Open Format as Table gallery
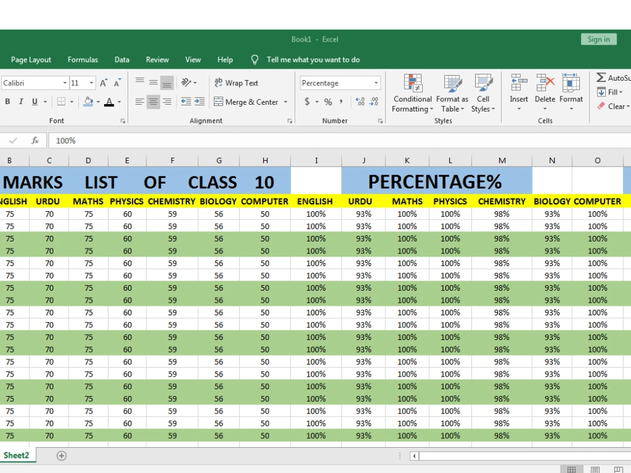This screenshot has width=631, height=473. point(452,93)
